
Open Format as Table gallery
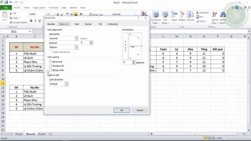[156, 18]
